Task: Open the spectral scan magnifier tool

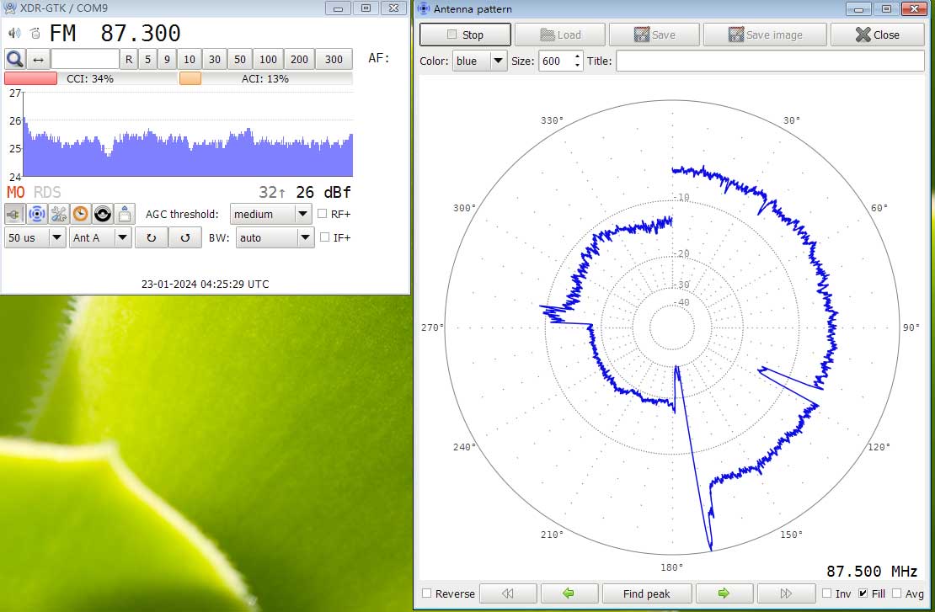Action: click(15, 59)
